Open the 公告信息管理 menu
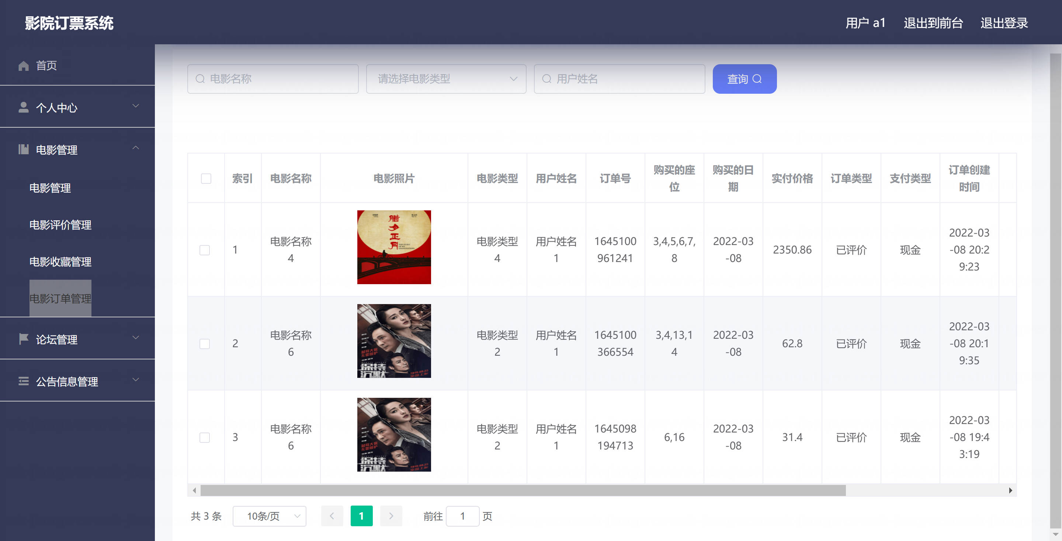The image size is (1062, 541). (x=77, y=381)
